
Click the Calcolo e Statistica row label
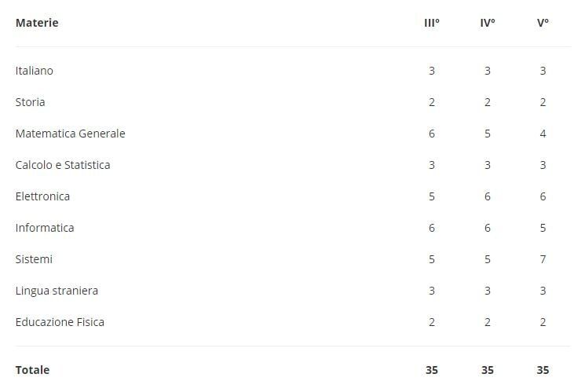[63, 165]
